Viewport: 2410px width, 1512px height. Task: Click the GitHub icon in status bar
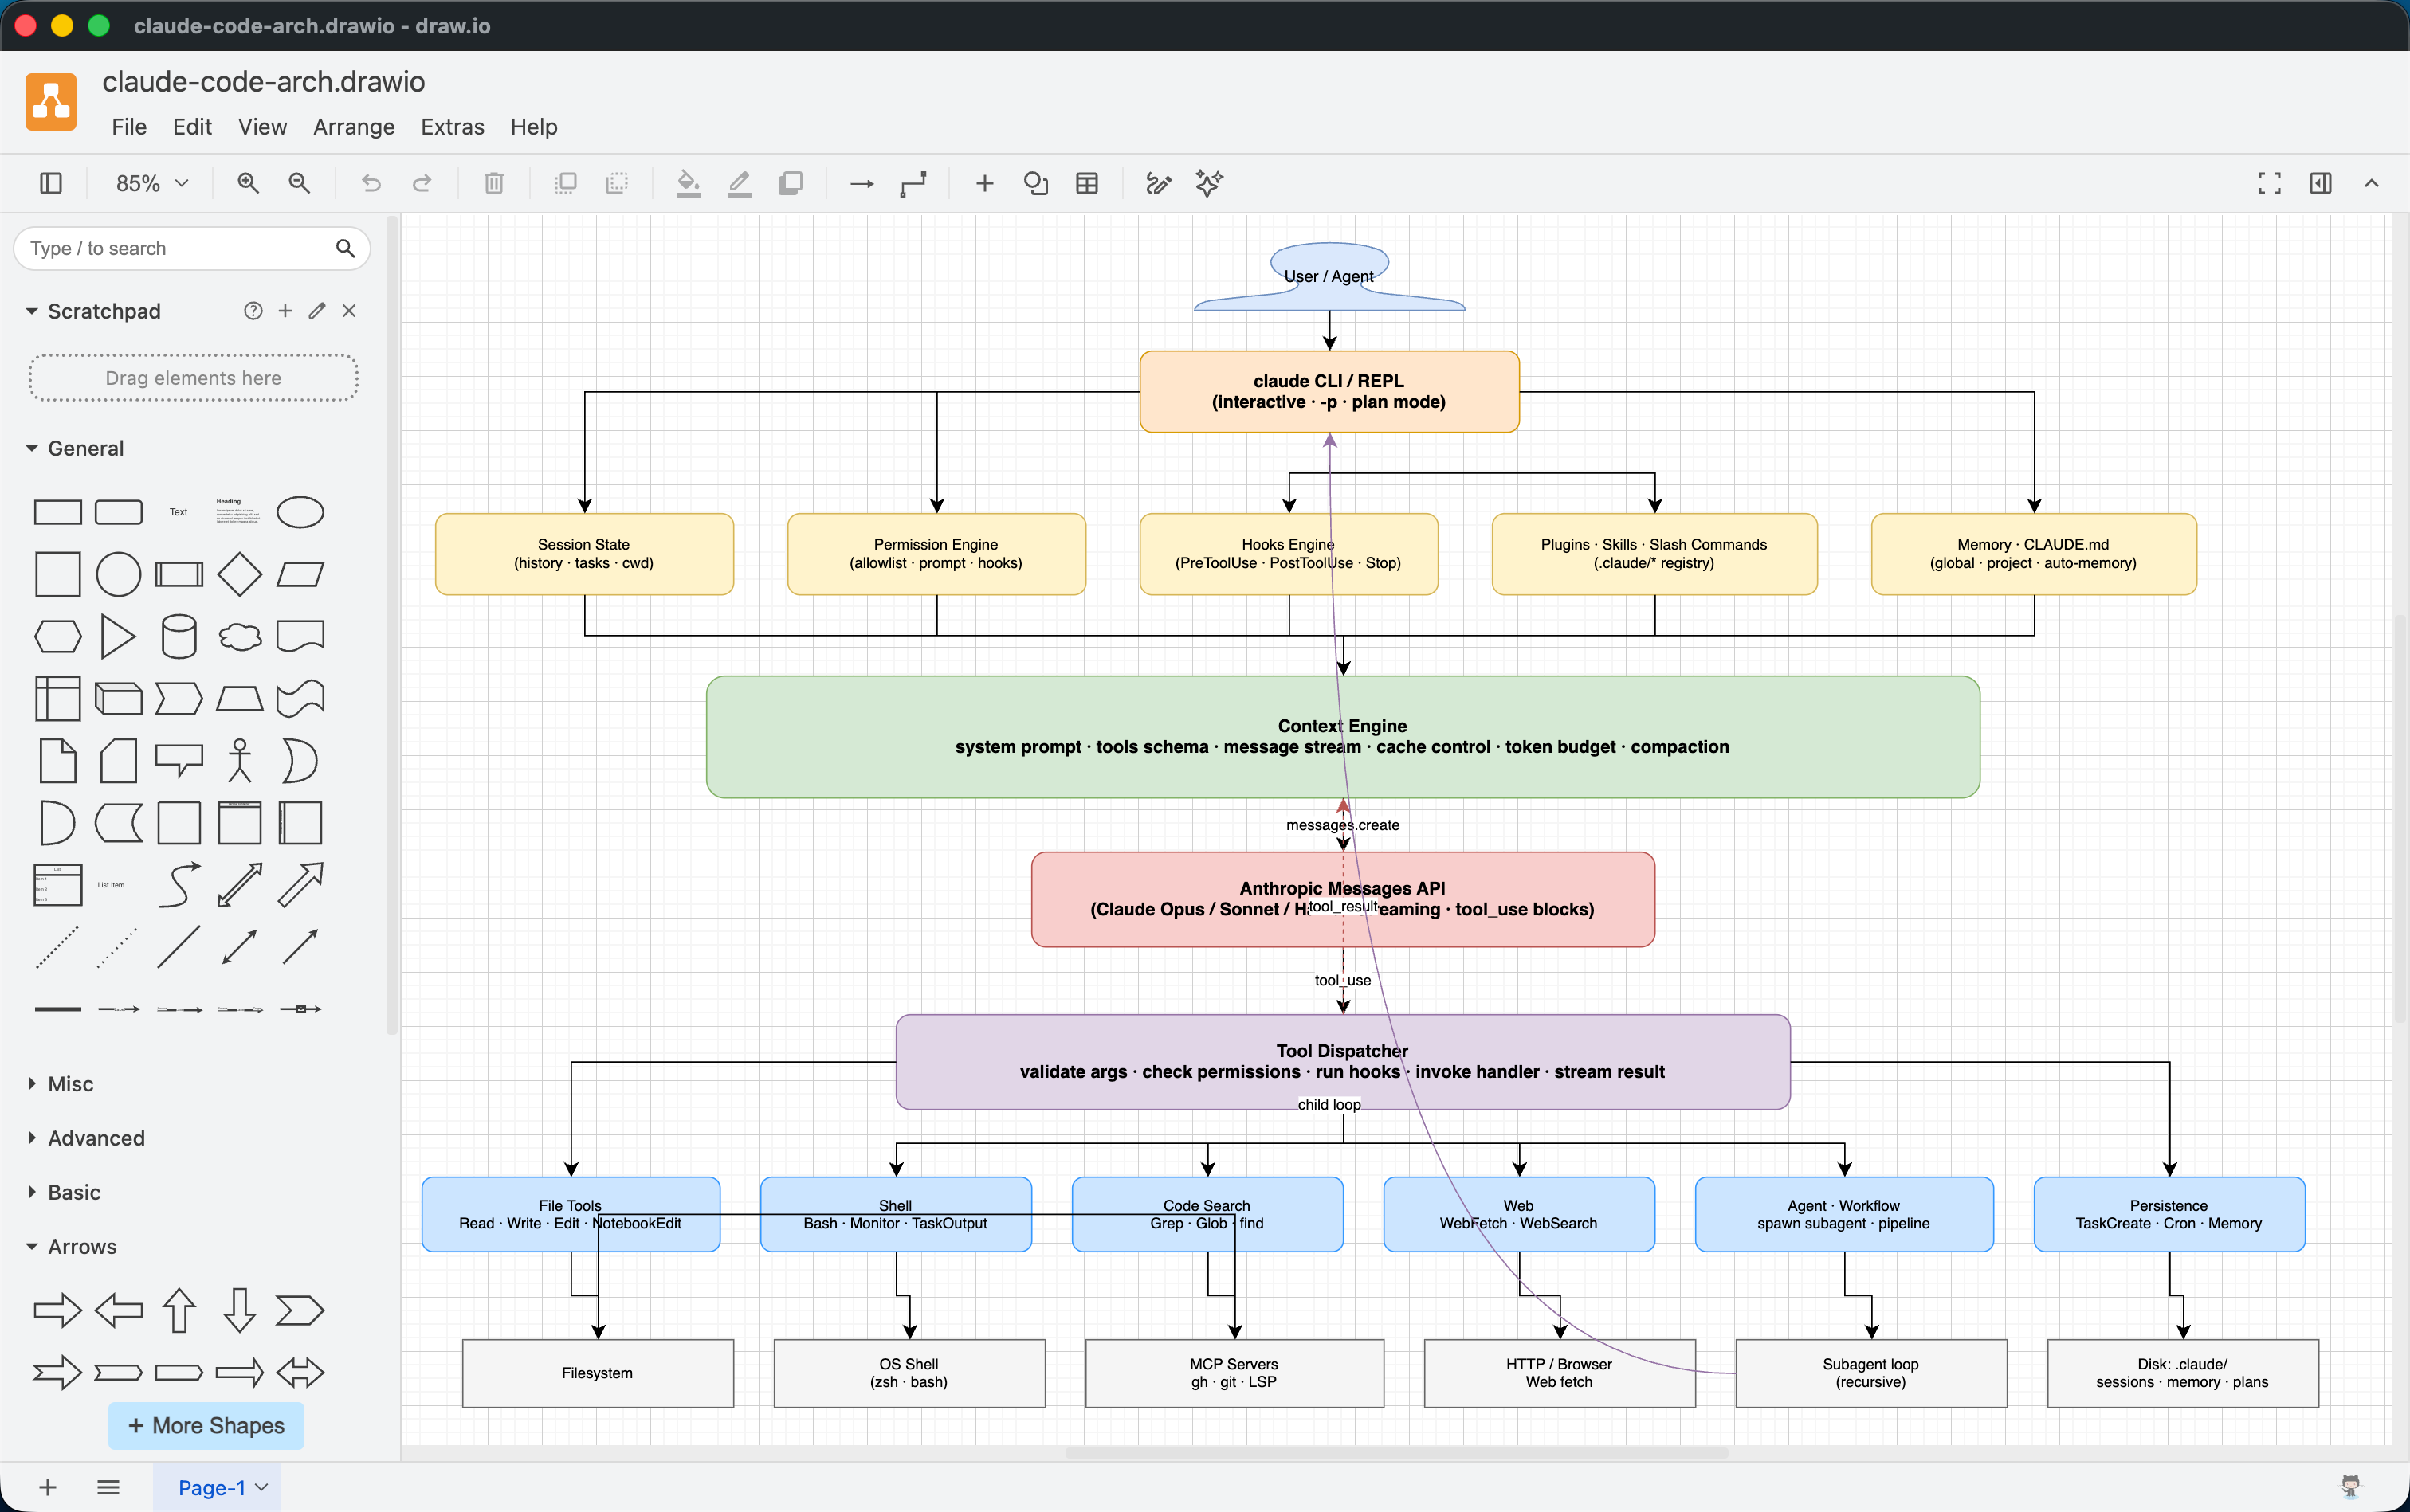(2351, 1486)
